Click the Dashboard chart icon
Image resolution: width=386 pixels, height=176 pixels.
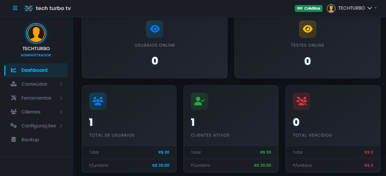[x=14, y=70]
